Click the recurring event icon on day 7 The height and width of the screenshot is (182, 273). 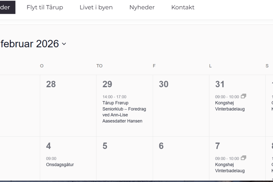243,158
